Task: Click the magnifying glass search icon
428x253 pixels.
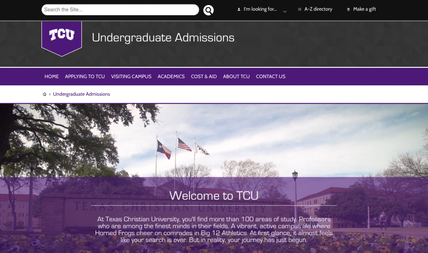Action: point(208,10)
